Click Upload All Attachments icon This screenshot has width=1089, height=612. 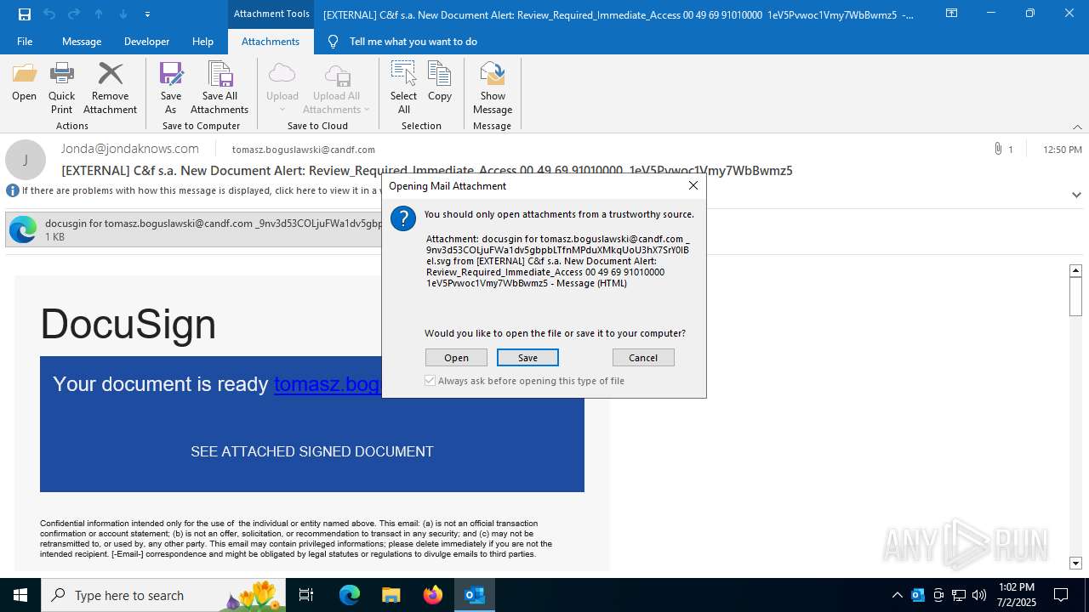[337, 73]
